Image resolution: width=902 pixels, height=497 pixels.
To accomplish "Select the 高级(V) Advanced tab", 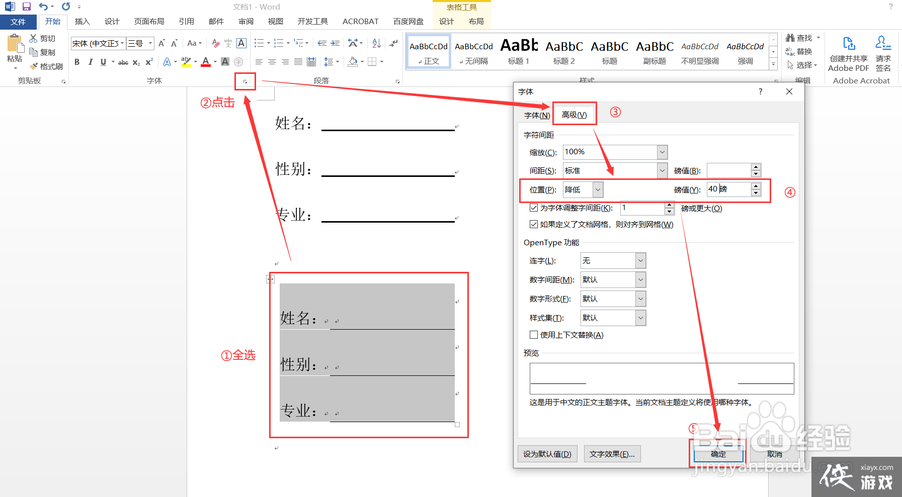I will point(575,115).
